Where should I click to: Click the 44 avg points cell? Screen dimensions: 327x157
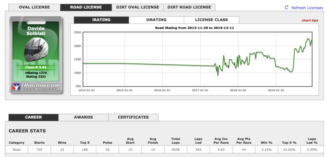point(244,149)
